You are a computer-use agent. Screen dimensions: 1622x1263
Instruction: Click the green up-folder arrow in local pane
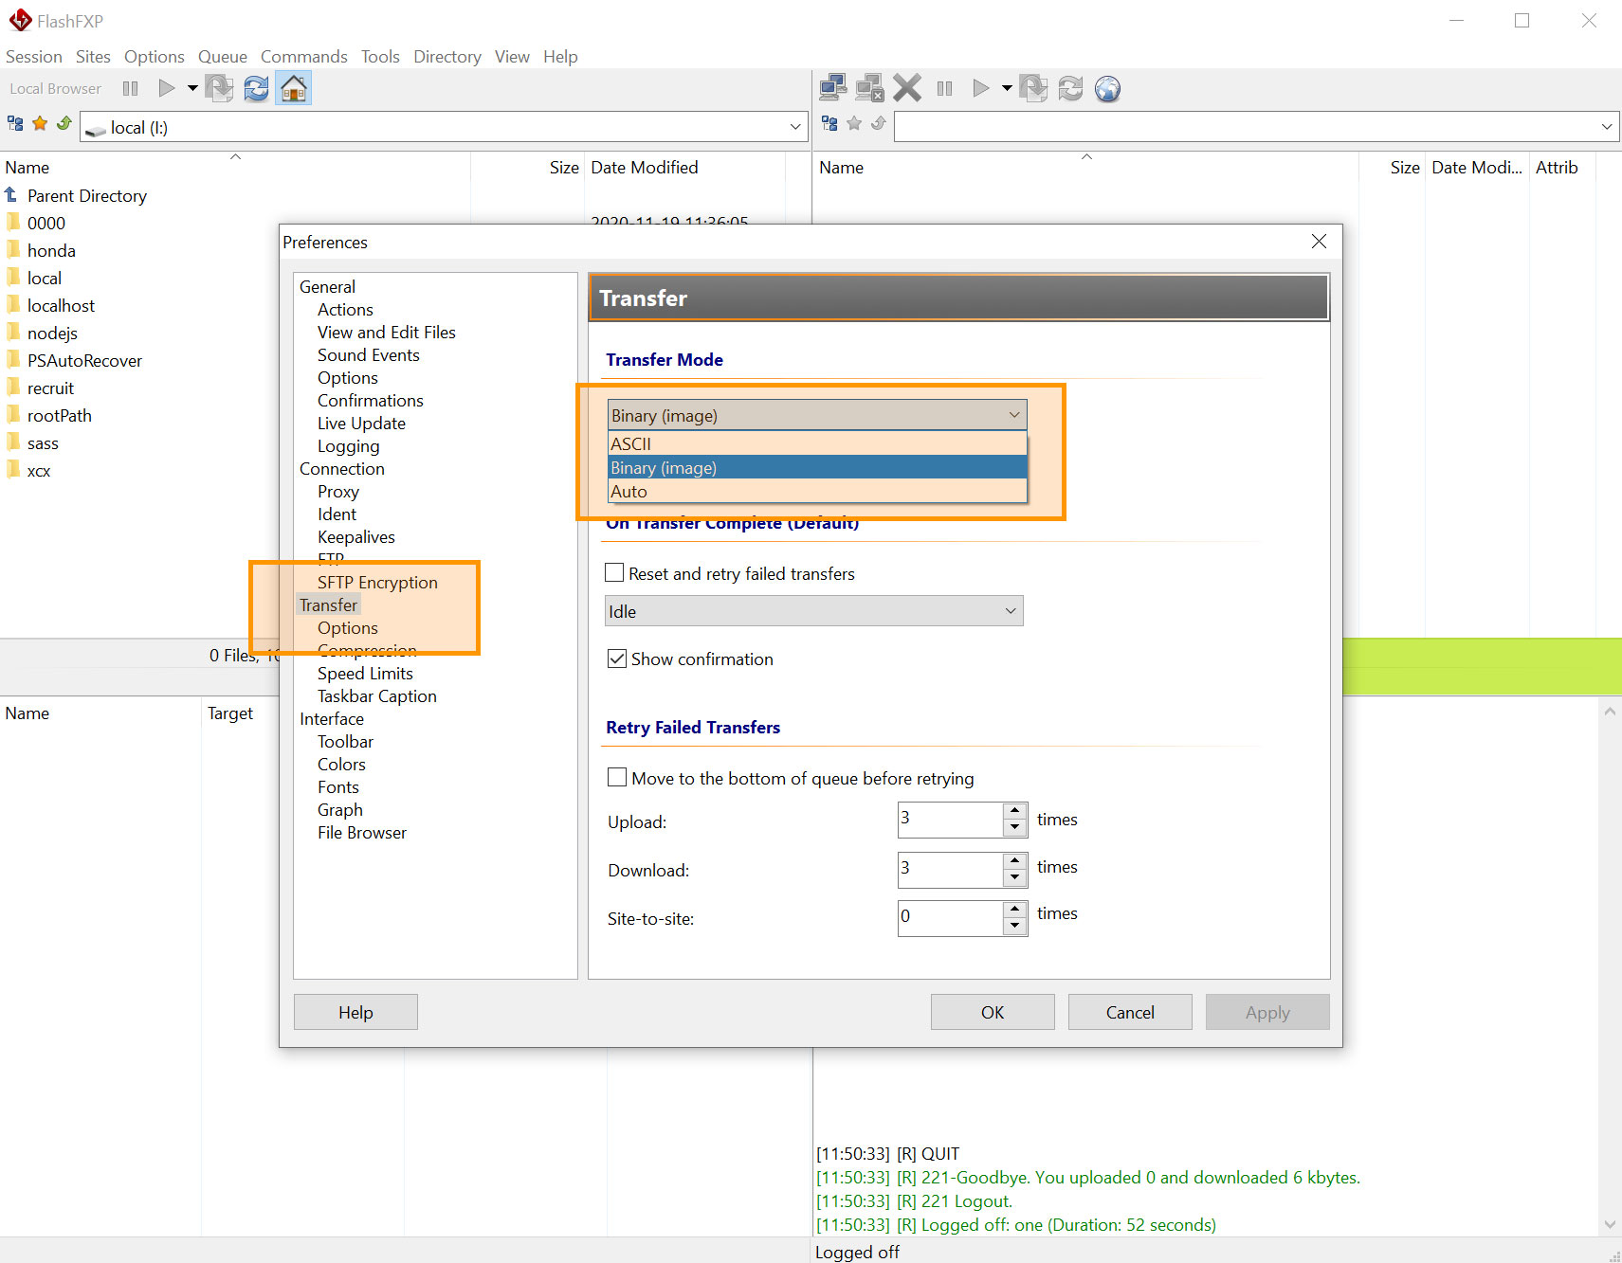[64, 124]
